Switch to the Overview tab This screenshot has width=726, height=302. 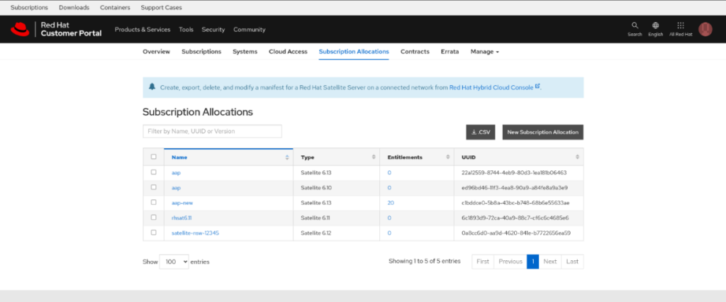click(x=157, y=52)
